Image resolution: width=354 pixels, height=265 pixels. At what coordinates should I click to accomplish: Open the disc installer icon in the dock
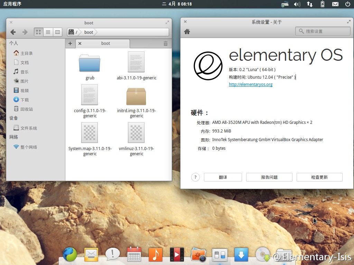(263, 255)
